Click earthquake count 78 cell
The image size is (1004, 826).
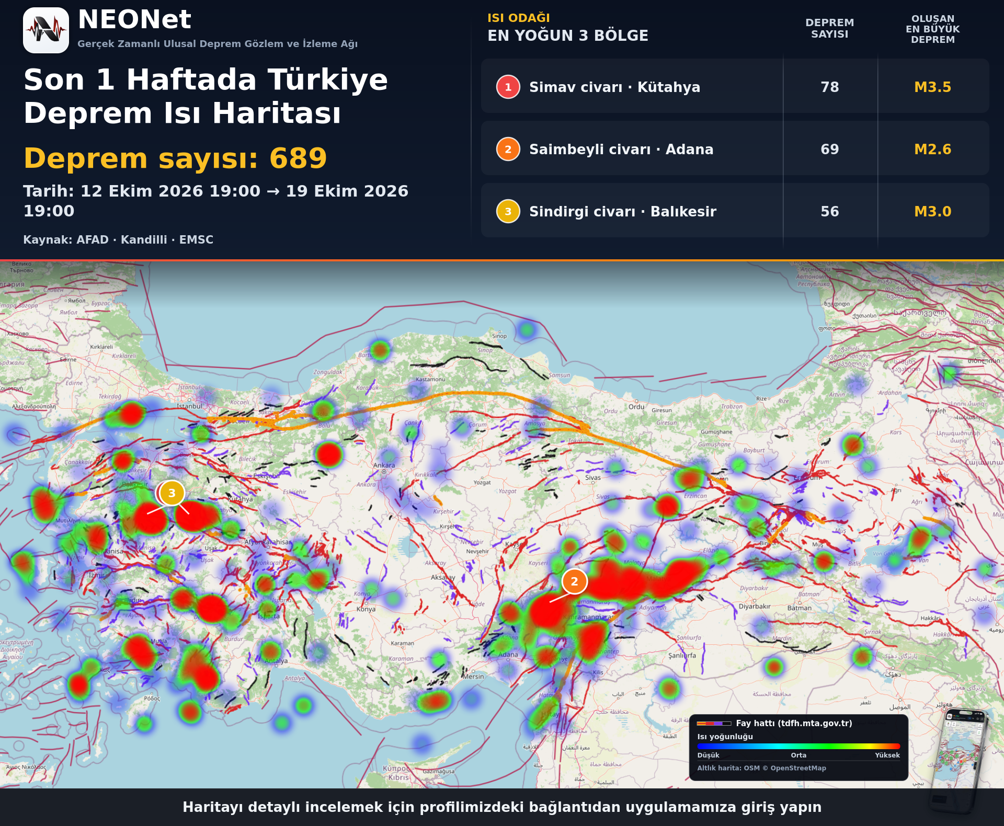click(x=829, y=87)
